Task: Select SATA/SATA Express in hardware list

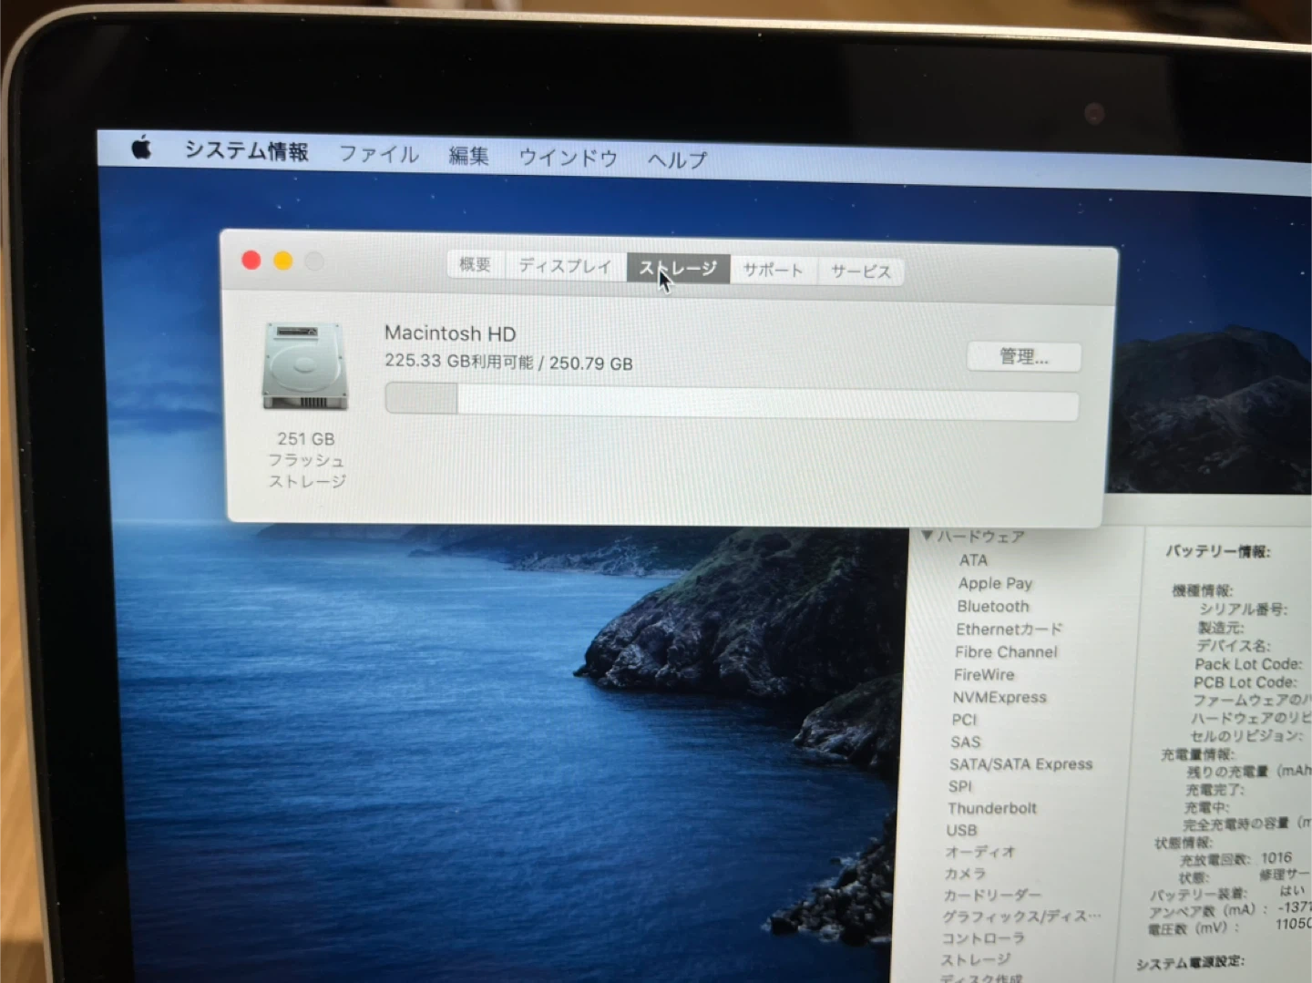Action: [x=1020, y=763]
